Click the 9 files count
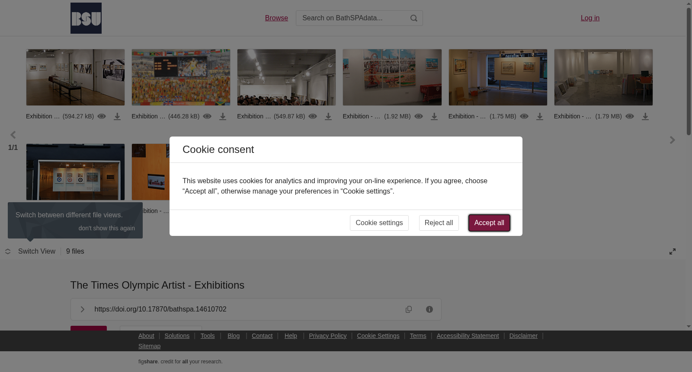Viewport: 692px width, 372px height. (x=75, y=251)
